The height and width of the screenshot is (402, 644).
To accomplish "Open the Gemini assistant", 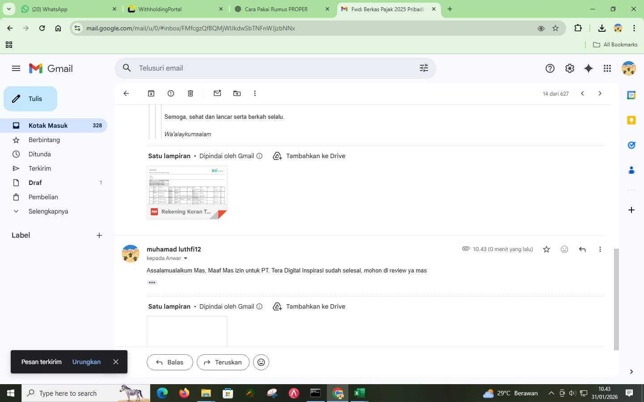I will pyautogui.click(x=588, y=68).
